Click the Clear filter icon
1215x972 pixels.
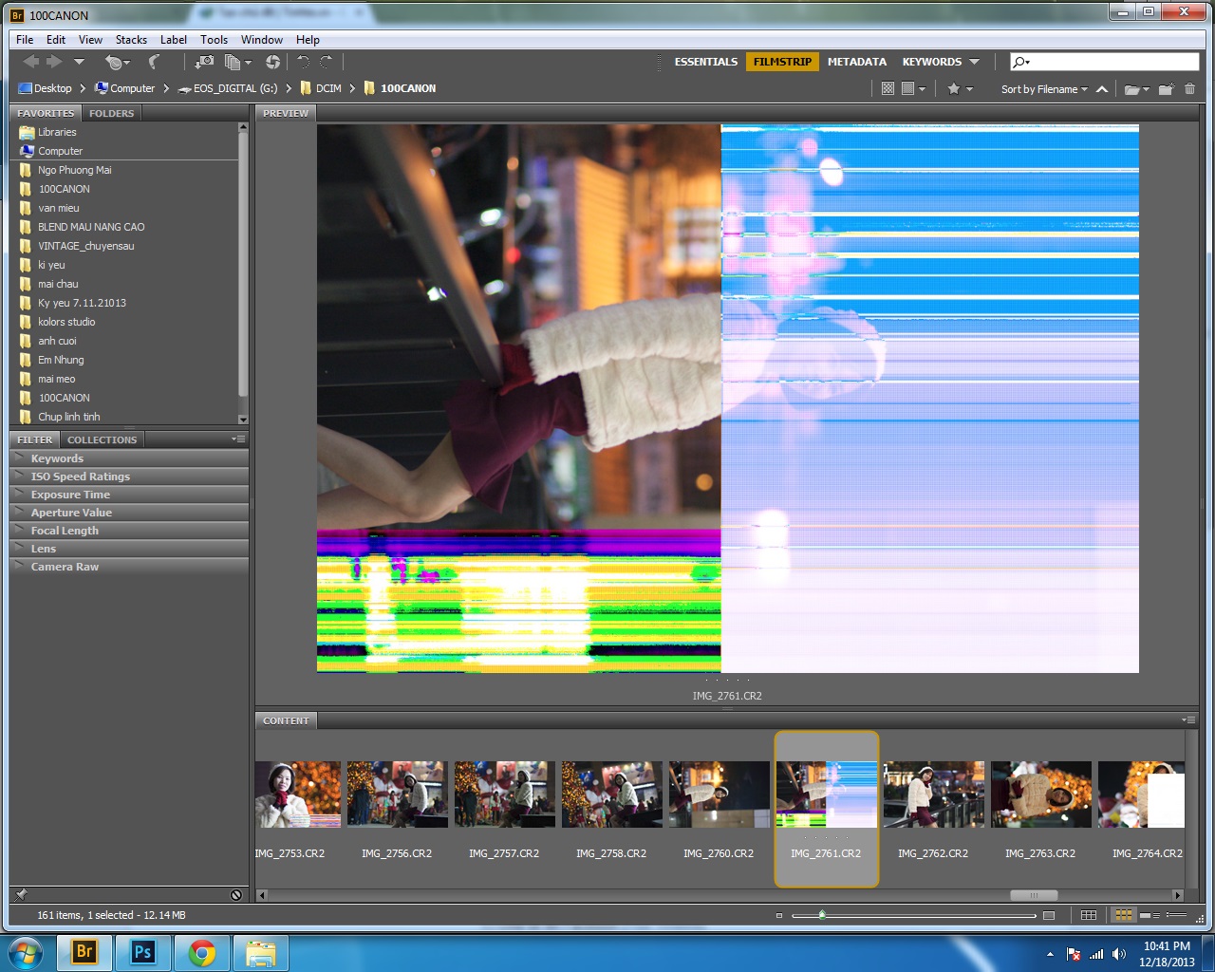click(x=236, y=895)
